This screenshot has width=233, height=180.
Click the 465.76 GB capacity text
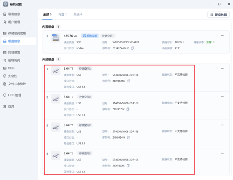click(70, 36)
